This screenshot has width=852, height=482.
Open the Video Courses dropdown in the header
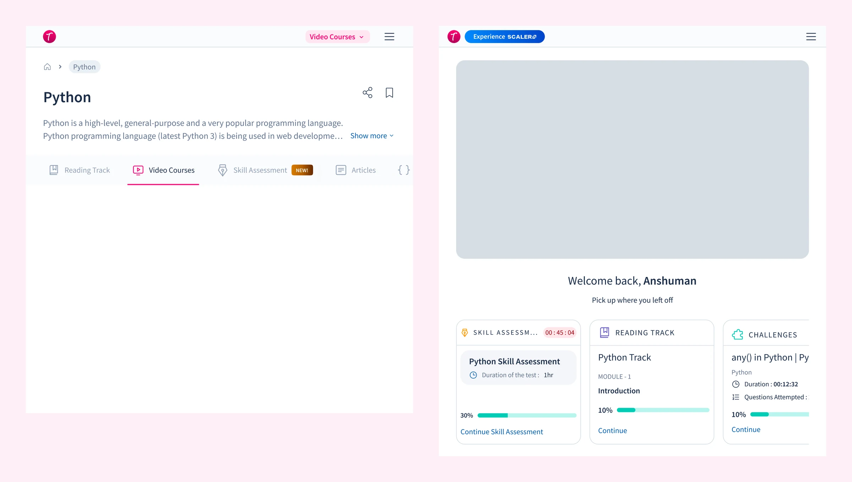[x=337, y=37]
